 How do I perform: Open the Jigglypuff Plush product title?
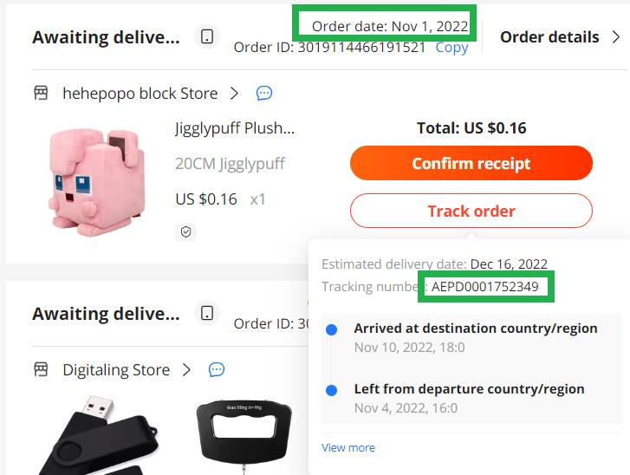click(x=235, y=128)
